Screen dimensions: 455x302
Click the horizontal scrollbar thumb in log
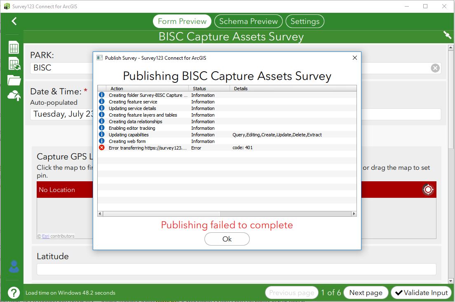pos(162,214)
